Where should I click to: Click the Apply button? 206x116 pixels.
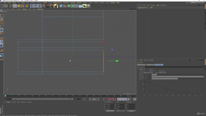click(131, 111)
